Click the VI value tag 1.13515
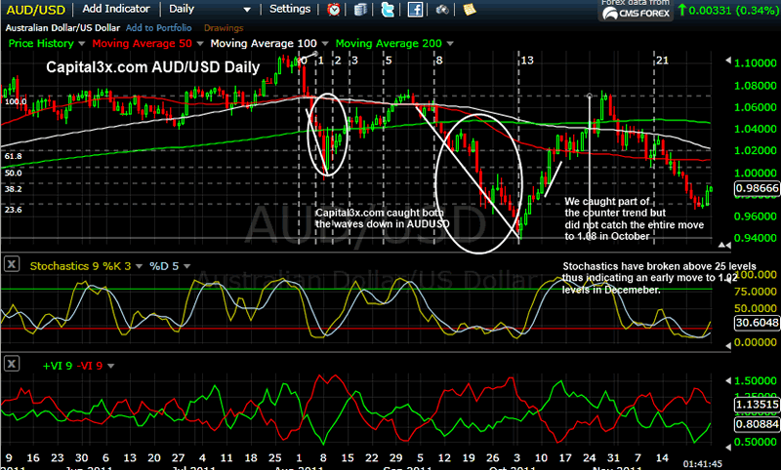 (x=757, y=405)
